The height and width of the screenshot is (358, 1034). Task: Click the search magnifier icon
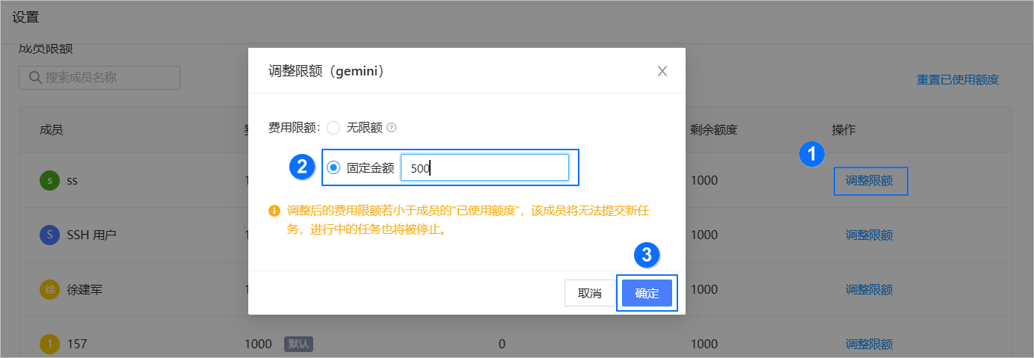[34, 77]
